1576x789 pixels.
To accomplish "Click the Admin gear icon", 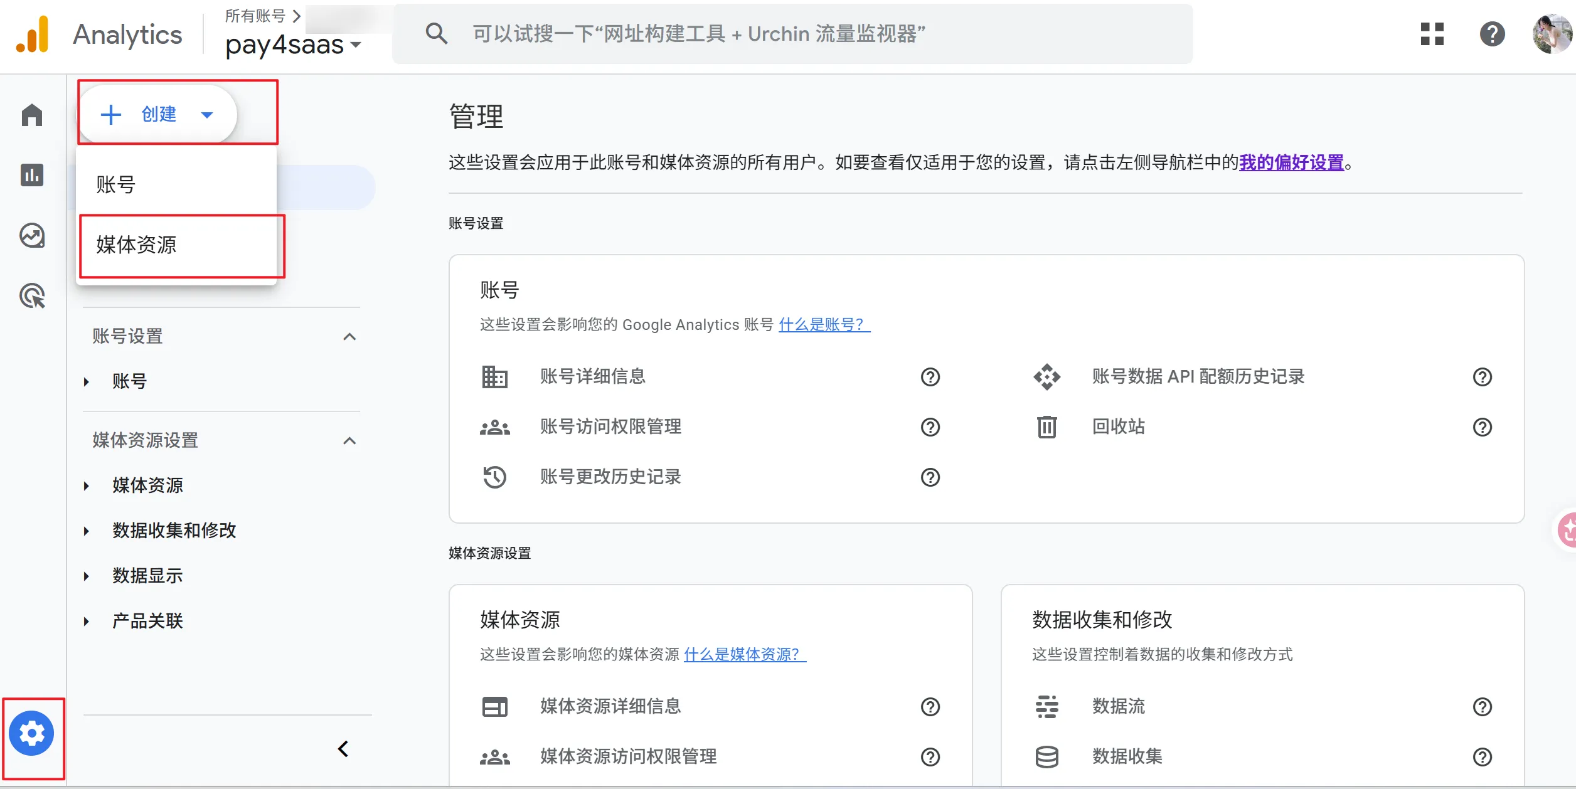I will pyautogui.click(x=32, y=733).
